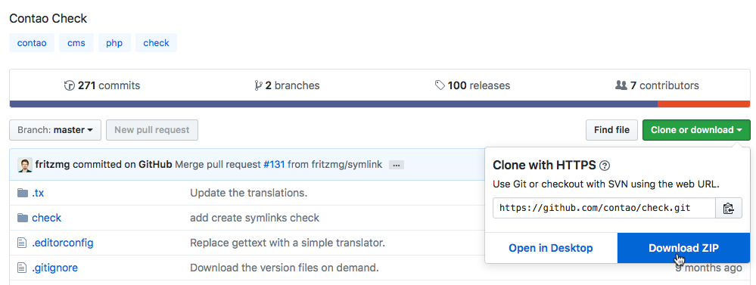Click the 'Merge pull request' commit message
The height and width of the screenshot is (285, 756).
[218, 165]
